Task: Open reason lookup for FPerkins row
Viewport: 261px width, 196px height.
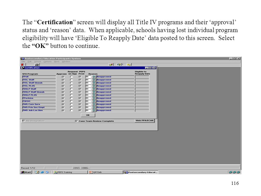Action: coord(94,98)
